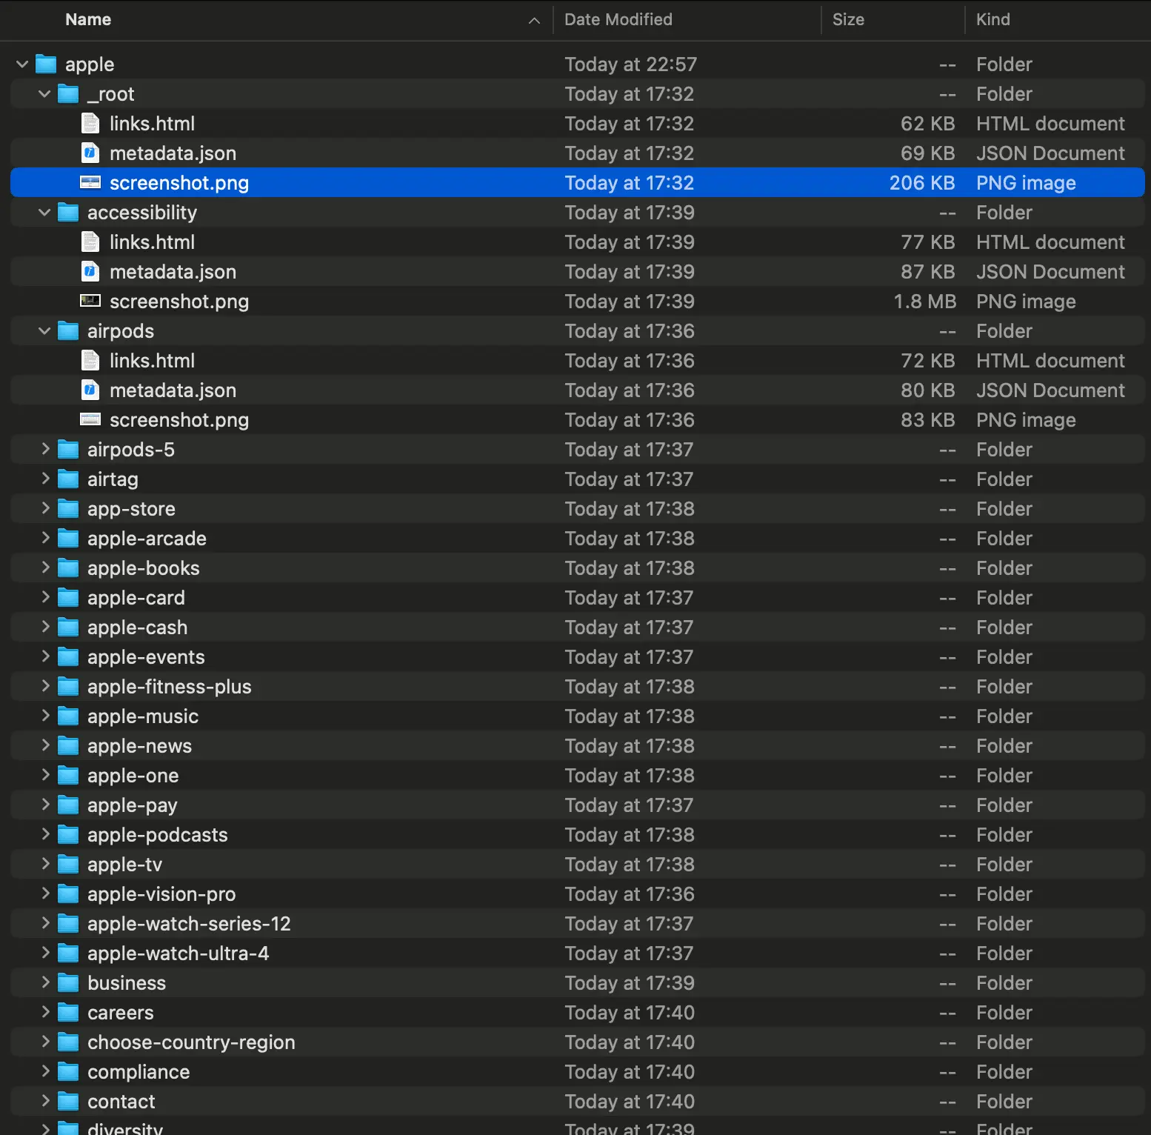Click the apple-fitness-plus folder icon
1151x1135 pixels.
tap(68, 687)
